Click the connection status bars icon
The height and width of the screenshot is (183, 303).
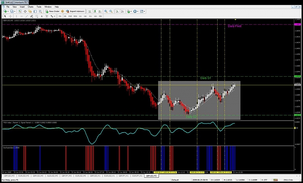click(275, 180)
